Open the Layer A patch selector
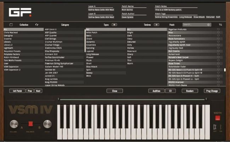 point(101,10)
